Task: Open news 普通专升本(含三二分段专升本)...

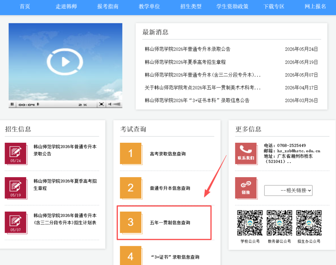Action: click(x=203, y=75)
